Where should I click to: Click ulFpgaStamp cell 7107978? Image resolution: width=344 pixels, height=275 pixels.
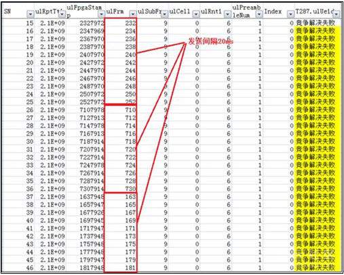tap(92, 110)
